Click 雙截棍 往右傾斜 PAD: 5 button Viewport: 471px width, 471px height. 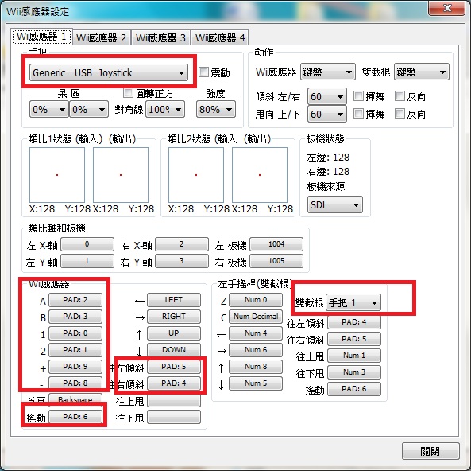coord(354,339)
